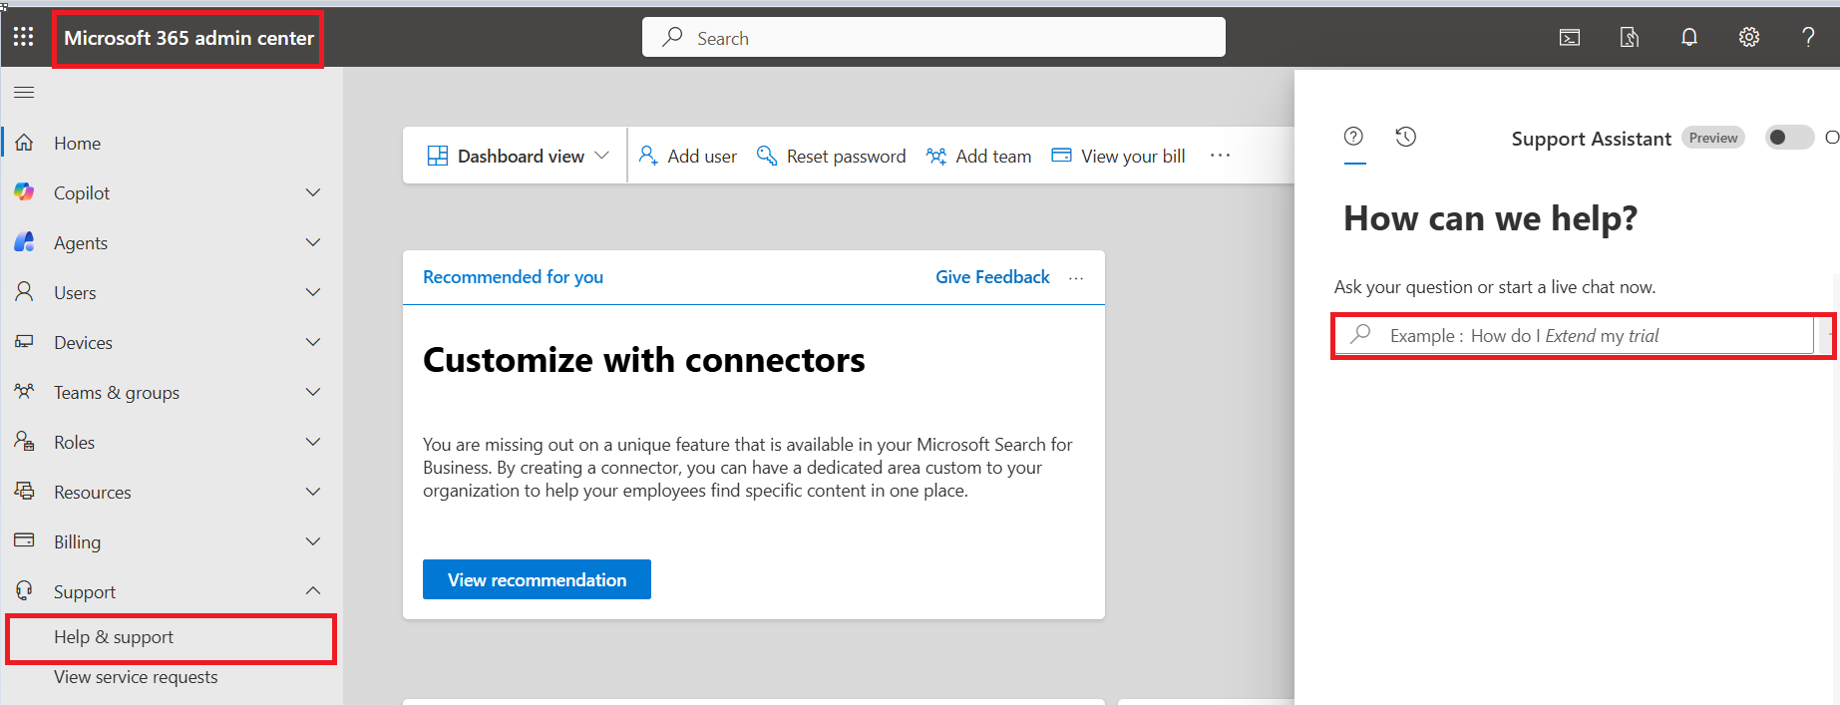
Task: Open the app launcher waffle icon
Action: tap(24, 37)
